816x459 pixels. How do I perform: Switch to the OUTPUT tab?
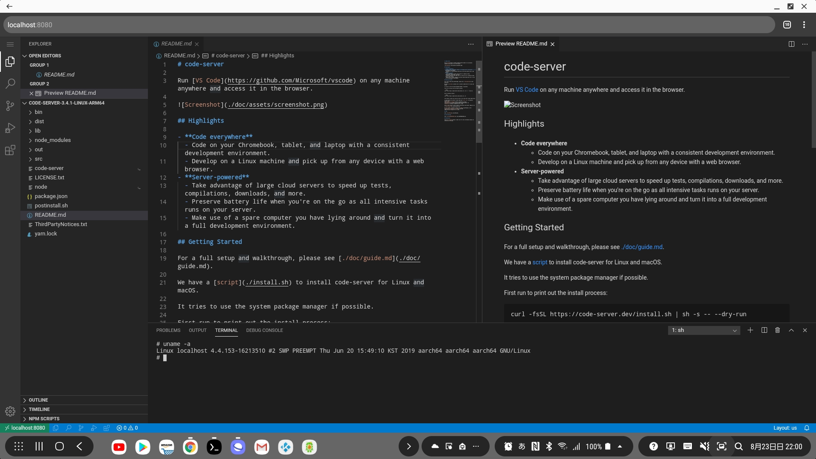(198, 330)
